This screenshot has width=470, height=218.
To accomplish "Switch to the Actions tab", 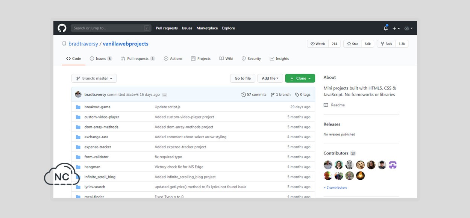I will click(x=173, y=59).
